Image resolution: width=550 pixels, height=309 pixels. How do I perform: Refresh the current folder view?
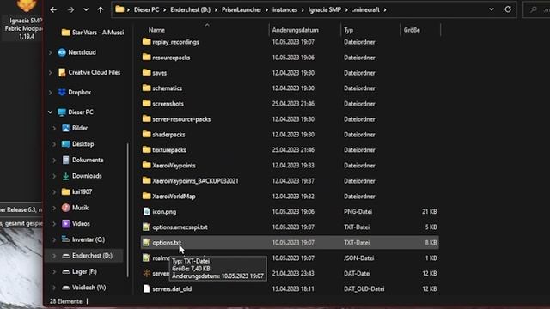[508, 9]
